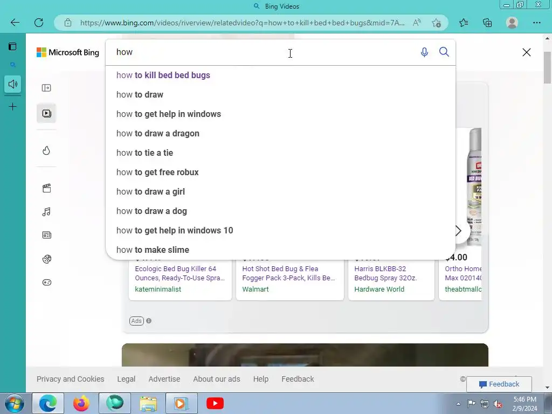Select suggestion 'how to make slime'
Screen dimensions: 552x414
[x=280, y=250]
